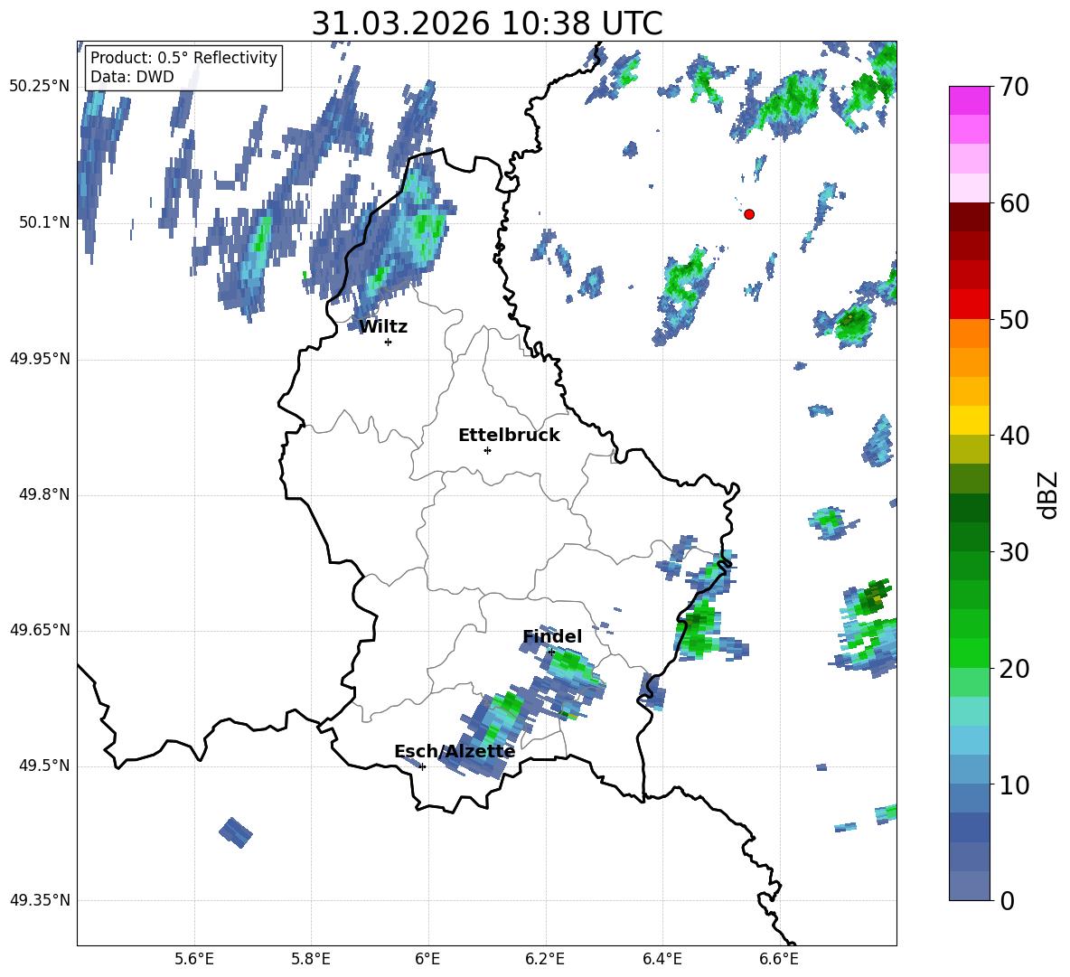Click the timestamp title 31.03.2026 10:38 UTC

click(x=486, y=23)
